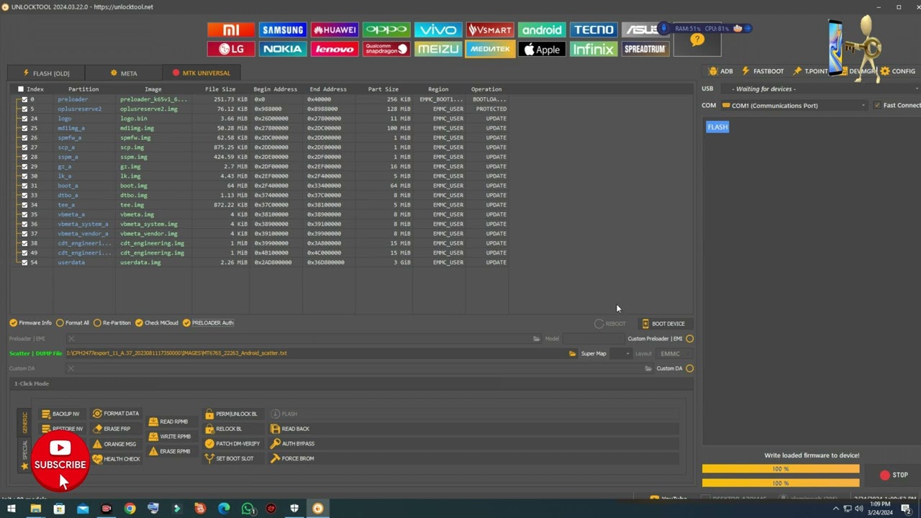Browse for Preloader EMI file folder icon
Image resolution: width=921 pixels, height=518 pixels.
(536, 339)
